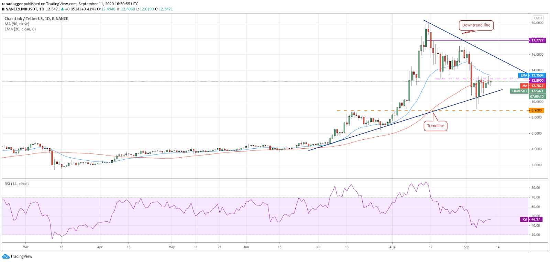Click the May label on time axis

point(172,247)
